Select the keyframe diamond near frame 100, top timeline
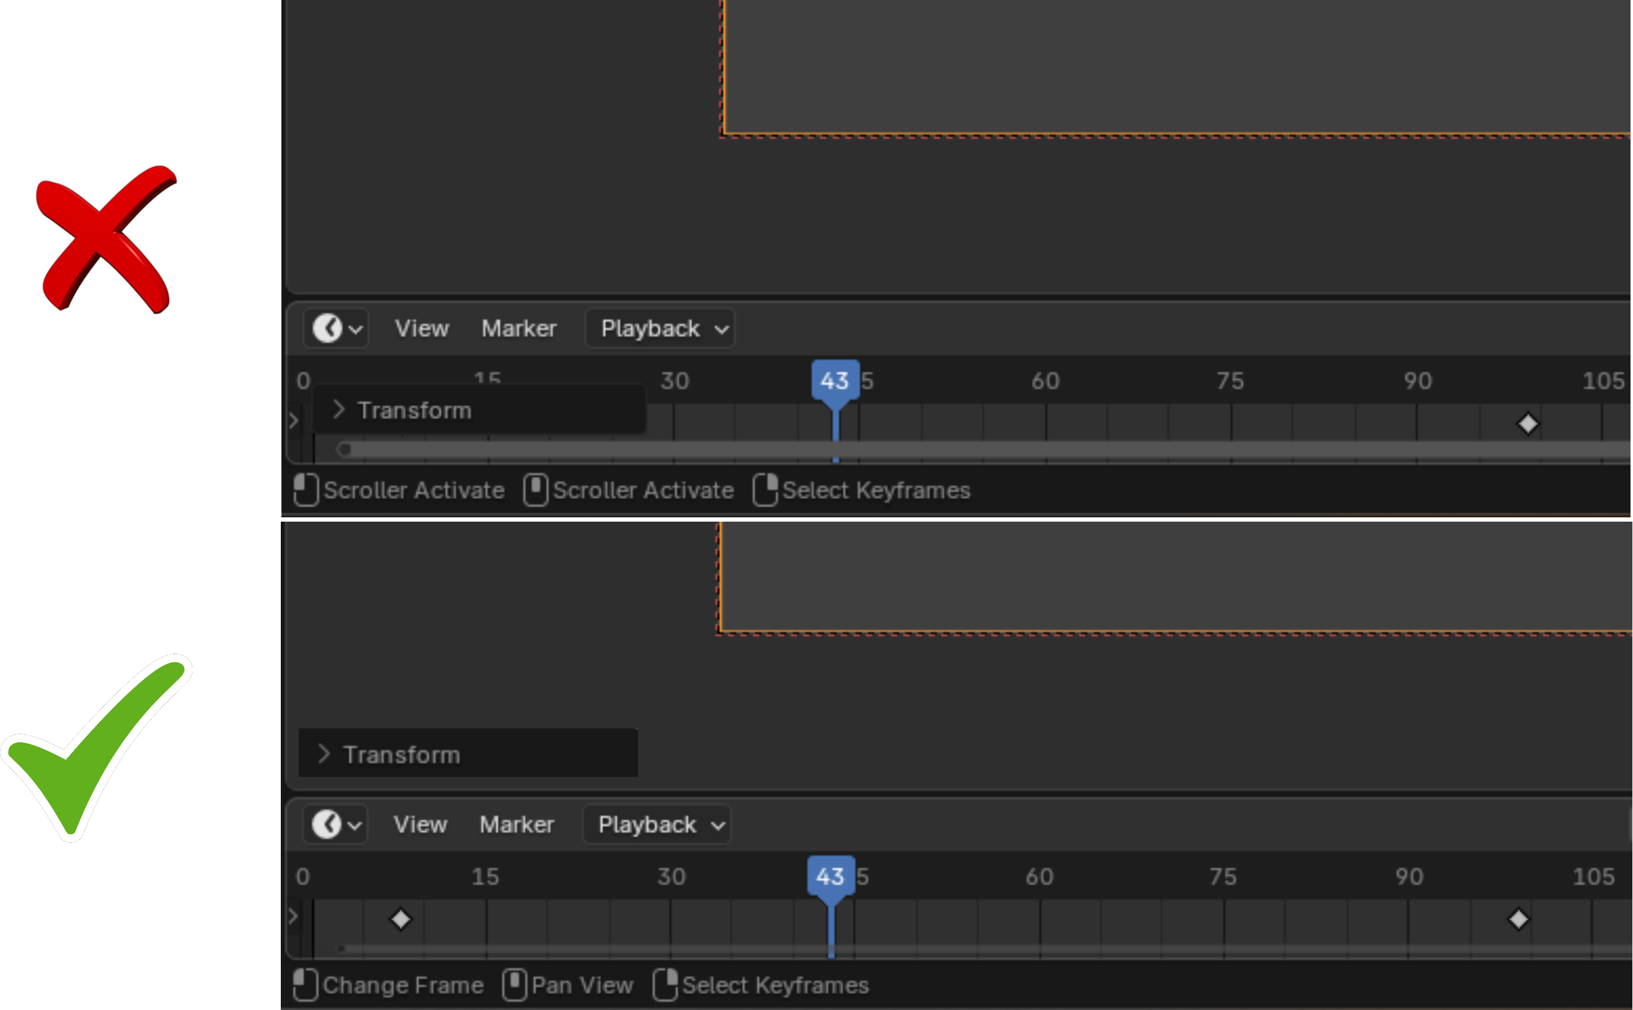1633x1010 pixels. 1528,424
